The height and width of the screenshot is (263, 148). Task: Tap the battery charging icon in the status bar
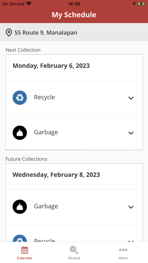[x=142, y=4]
